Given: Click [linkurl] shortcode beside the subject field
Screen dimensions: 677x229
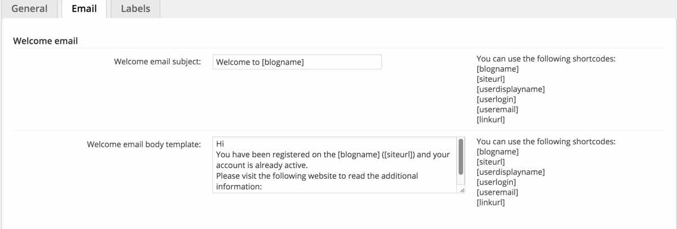Looking at the screenshot, I should (490, 120).
